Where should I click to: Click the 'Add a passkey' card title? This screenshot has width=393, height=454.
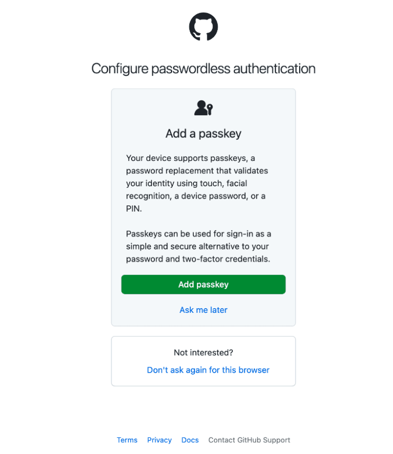(203, 133)
